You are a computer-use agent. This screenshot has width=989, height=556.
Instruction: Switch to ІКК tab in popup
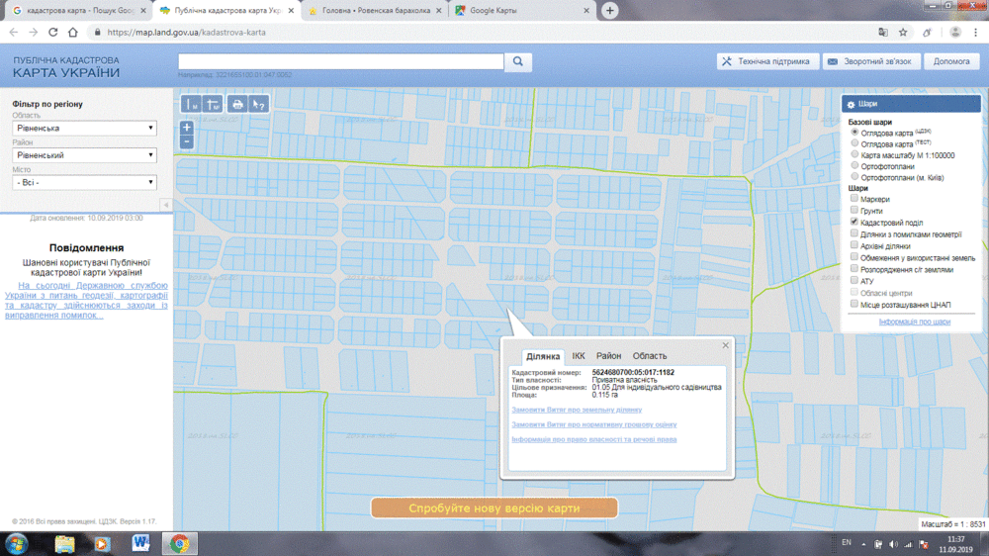point(579,356)
